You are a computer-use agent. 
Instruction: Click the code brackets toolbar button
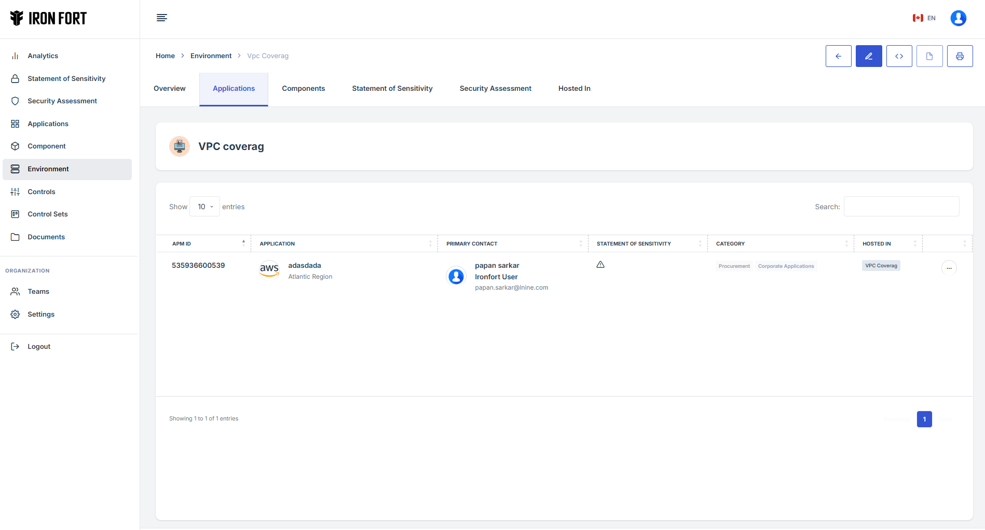pos(899,56)
